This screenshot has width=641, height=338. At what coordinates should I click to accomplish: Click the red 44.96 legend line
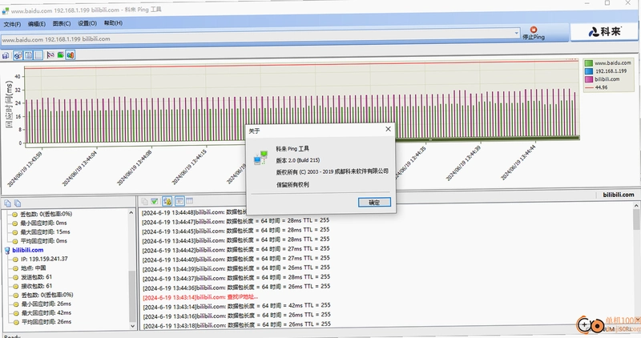pyautogui.click(x=589, y=87)
